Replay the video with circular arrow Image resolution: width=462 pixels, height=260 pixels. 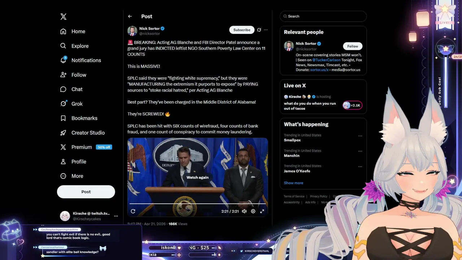[133, 211]
